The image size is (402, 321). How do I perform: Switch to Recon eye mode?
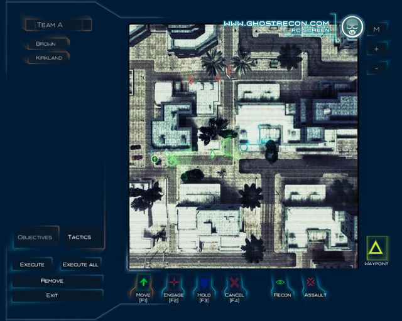click(281, 282)
